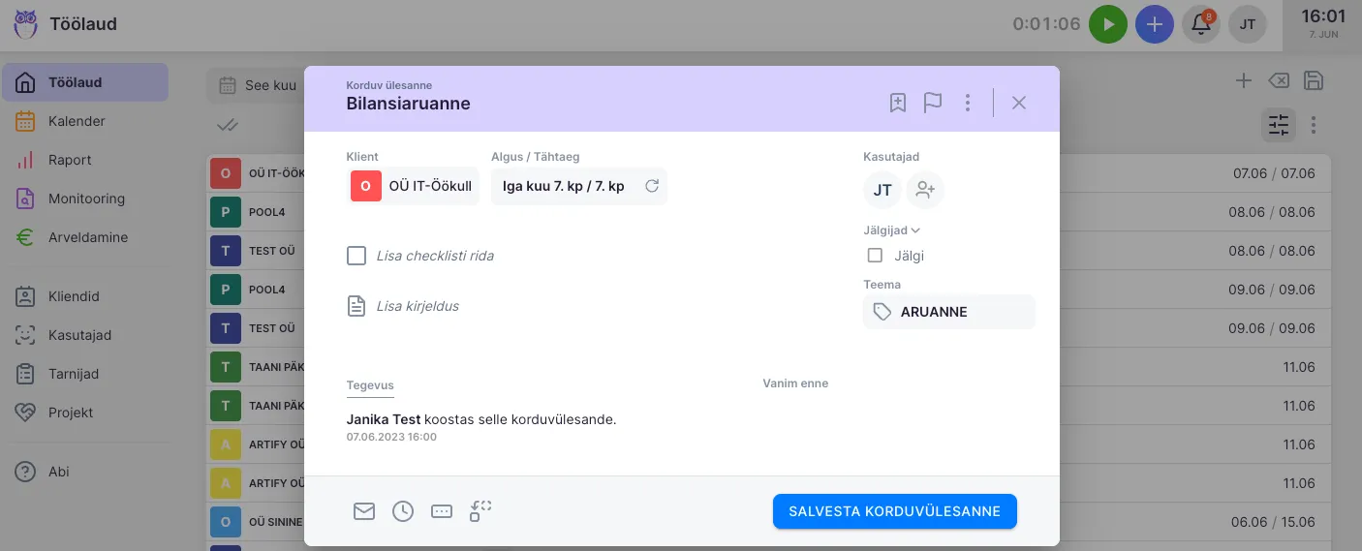1362x551 pixels.
Task: Click the Lisa kirjeldus description field
Action: 418,306
